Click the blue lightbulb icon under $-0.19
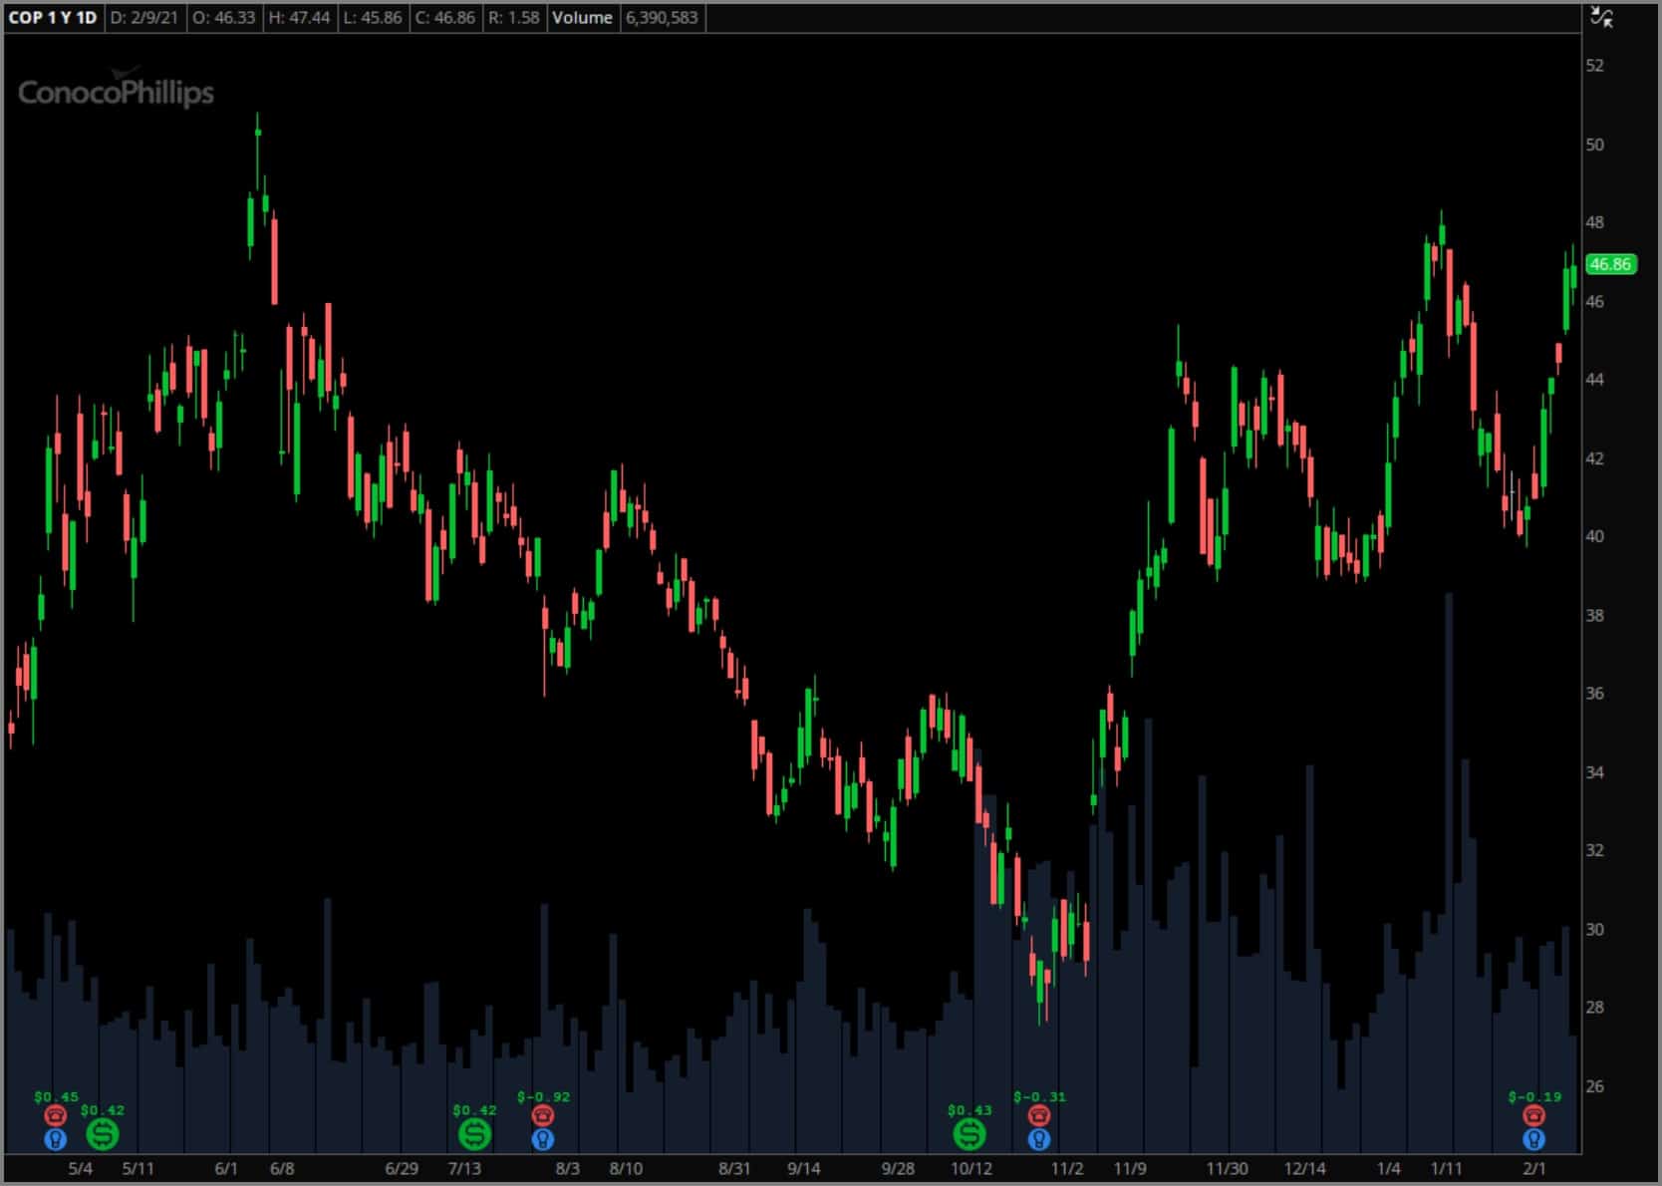 pyautogui.click(x=1533, y=1138)
